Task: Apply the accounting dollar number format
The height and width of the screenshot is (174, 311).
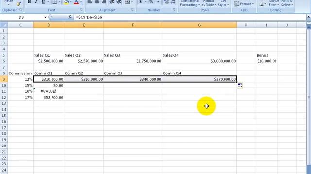Action: [x=140, y=2]
